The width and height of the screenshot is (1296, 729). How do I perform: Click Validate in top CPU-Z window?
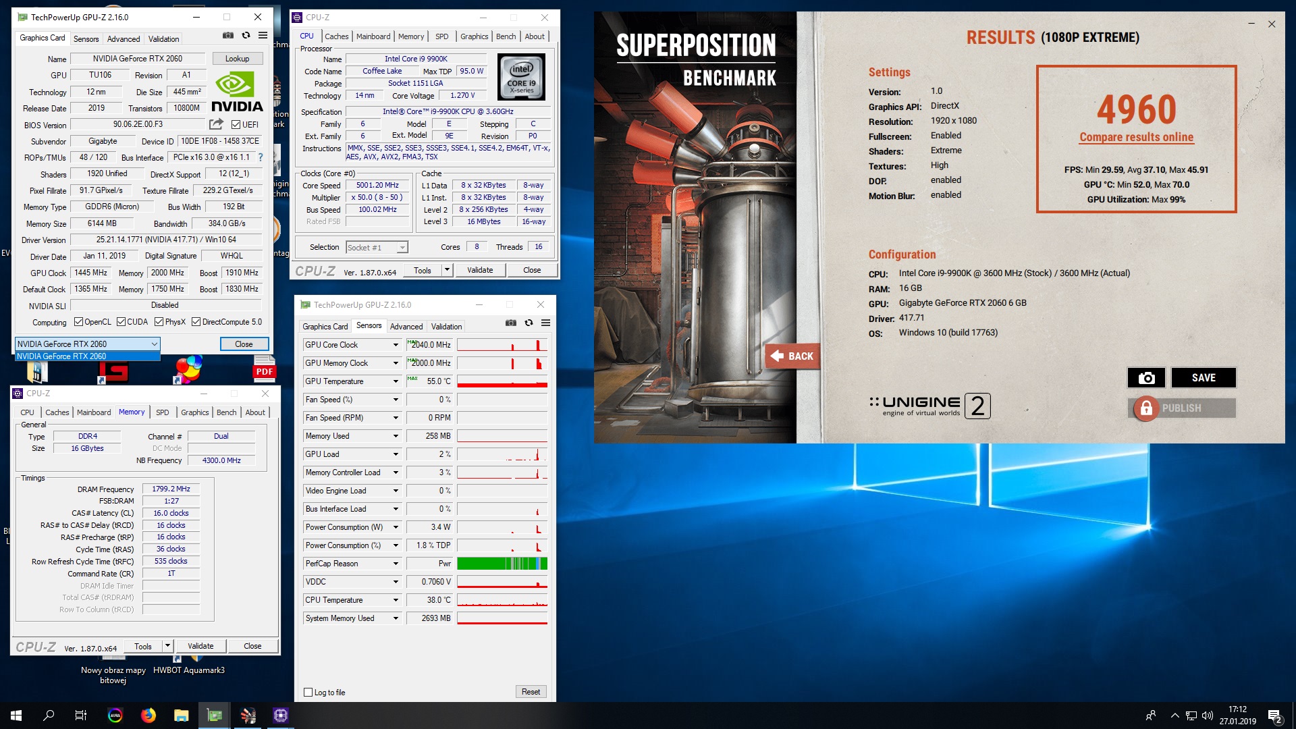point(480,270)
